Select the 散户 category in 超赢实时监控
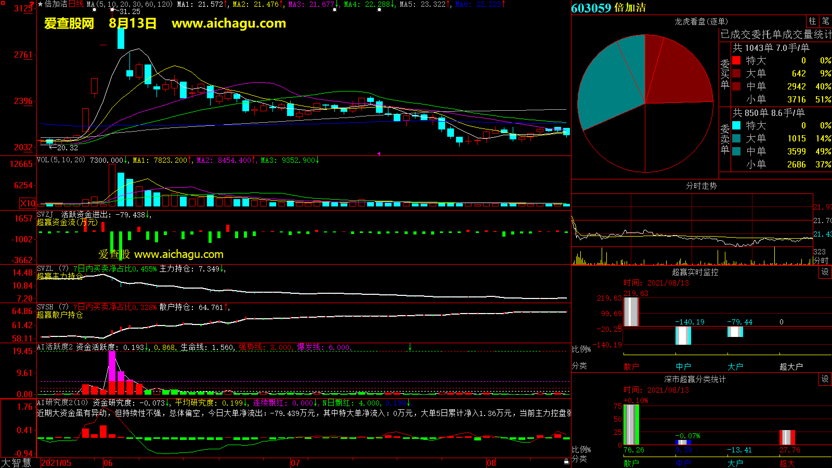Screen dimensions: 832x468 coord(631,367)
